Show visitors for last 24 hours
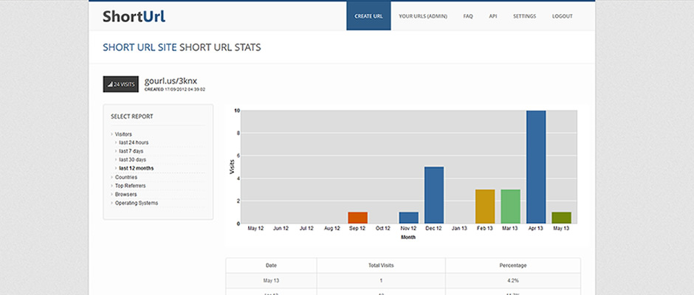Screen dimensions: 694x295 tap(134, 142)
